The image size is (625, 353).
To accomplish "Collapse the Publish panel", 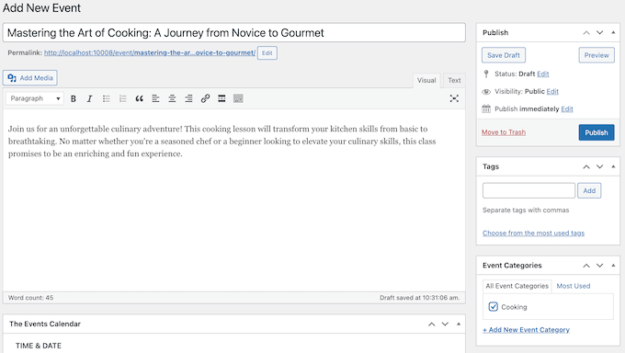I will point(613,33).
